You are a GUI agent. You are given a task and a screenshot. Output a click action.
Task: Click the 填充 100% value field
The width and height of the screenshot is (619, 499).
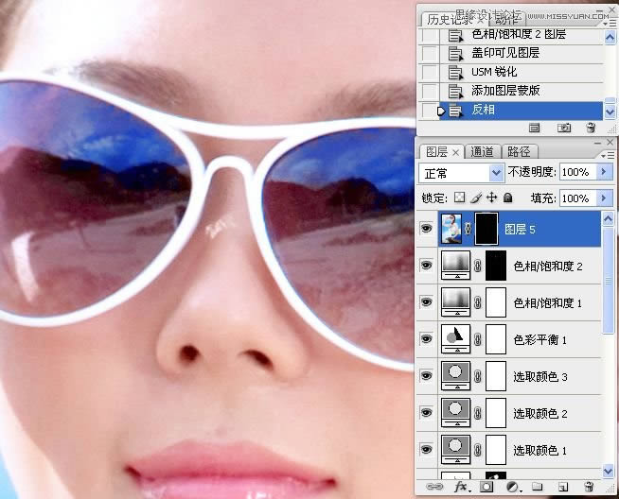click(x=578, y=198)
